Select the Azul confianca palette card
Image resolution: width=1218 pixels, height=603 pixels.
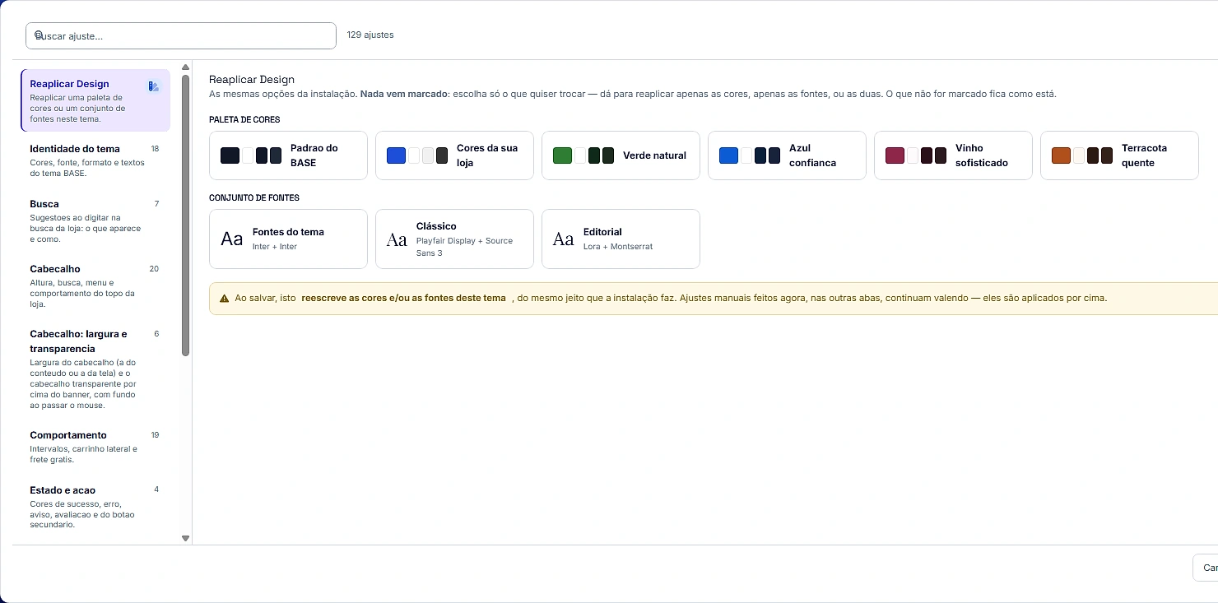[x=787, y=155]
